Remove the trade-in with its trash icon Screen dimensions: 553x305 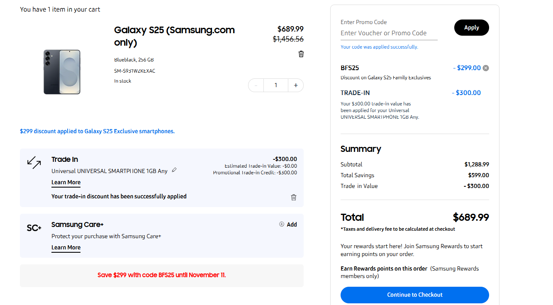pos(294,198)
